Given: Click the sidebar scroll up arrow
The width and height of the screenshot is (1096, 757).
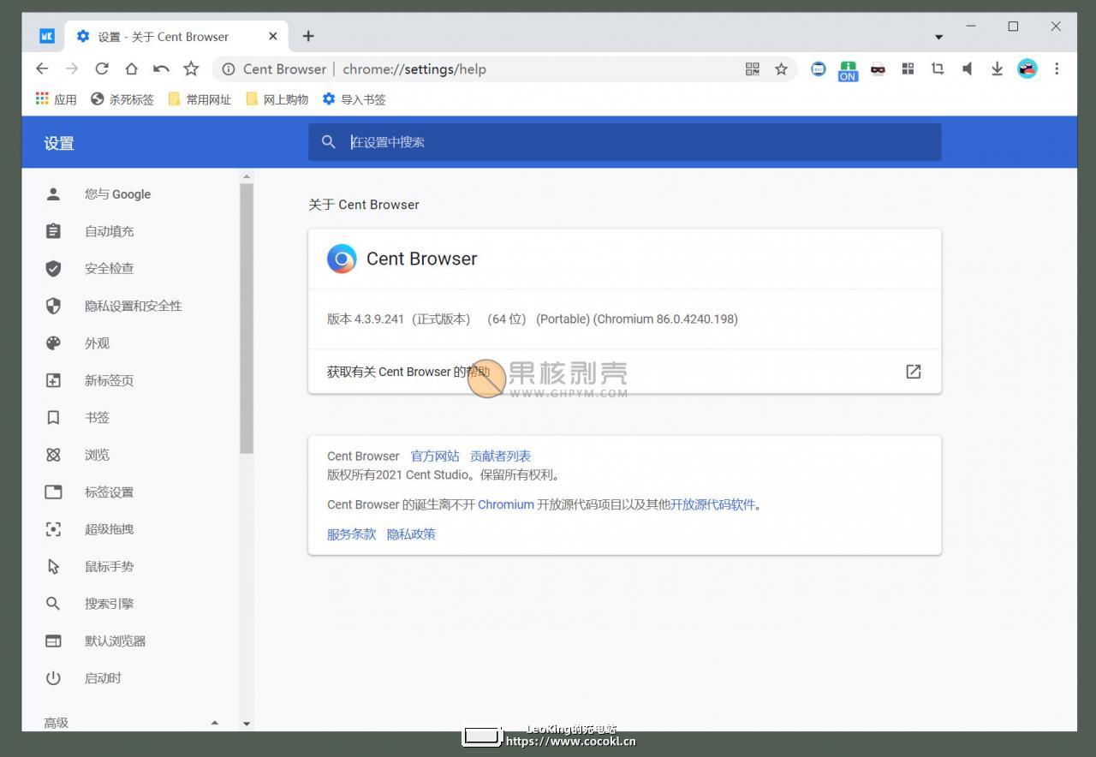Looking at the screenshot, I should 247,176.
